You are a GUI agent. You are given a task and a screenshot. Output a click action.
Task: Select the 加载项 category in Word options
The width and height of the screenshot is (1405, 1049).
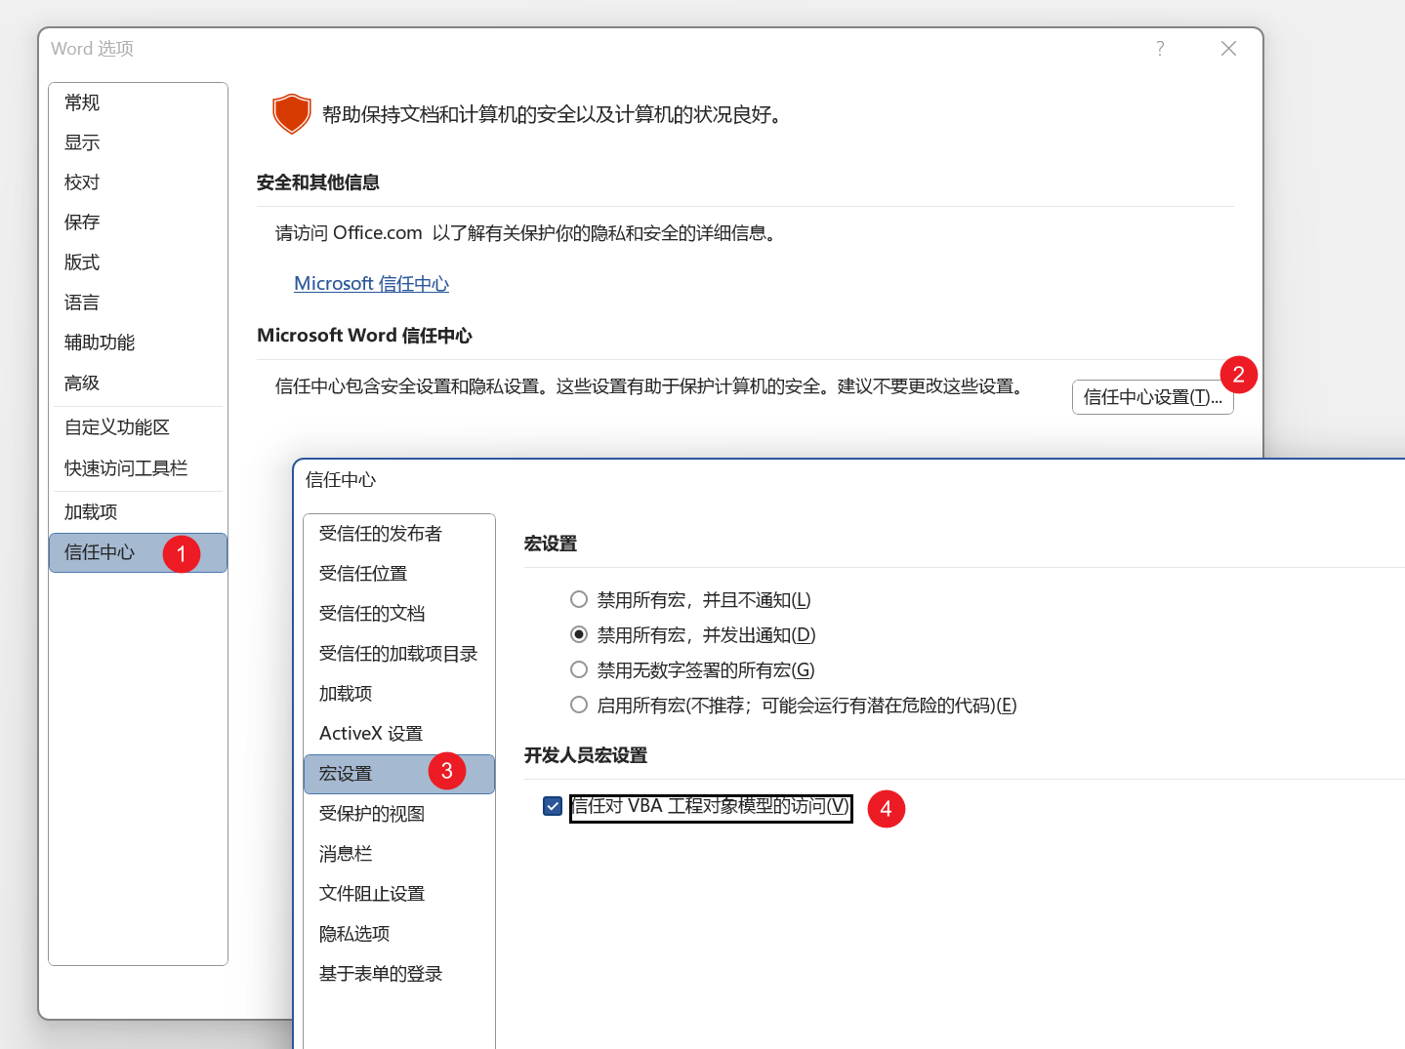(138, 512)
